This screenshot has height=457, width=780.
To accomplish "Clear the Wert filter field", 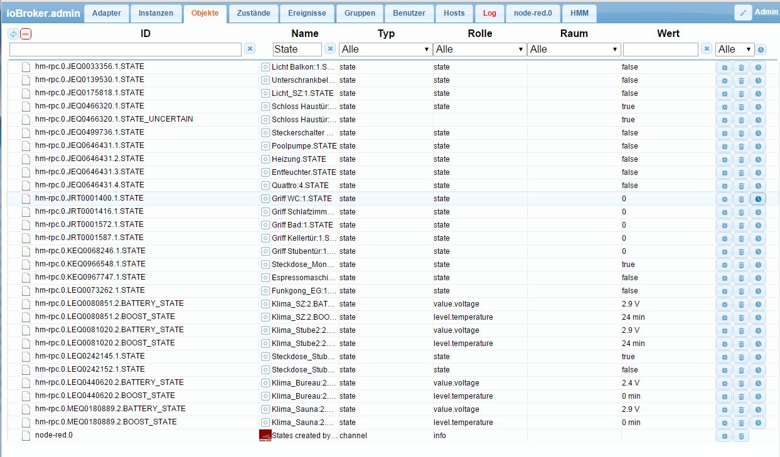I will pyautogui.click(x=707, y=49).
